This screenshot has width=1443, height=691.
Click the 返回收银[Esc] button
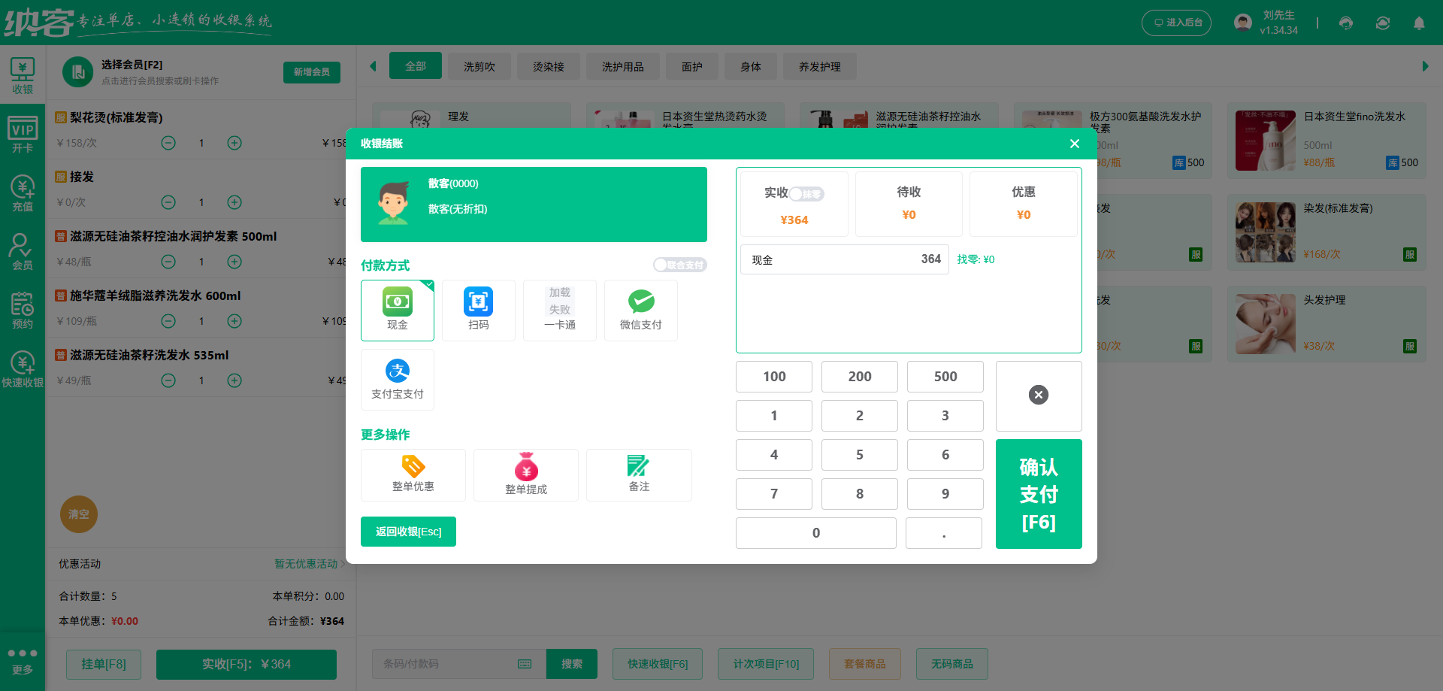(408, 532)
